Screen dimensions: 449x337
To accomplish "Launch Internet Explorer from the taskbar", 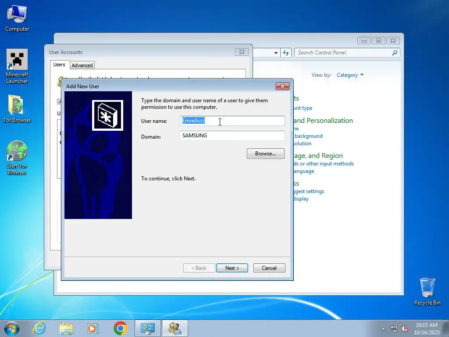I will pos(39,328).
